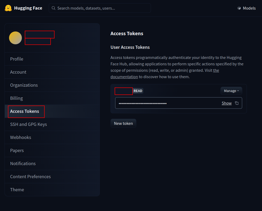262x211 pixels.
Task: Click the user avatar circle
Action: pos(15,38)
